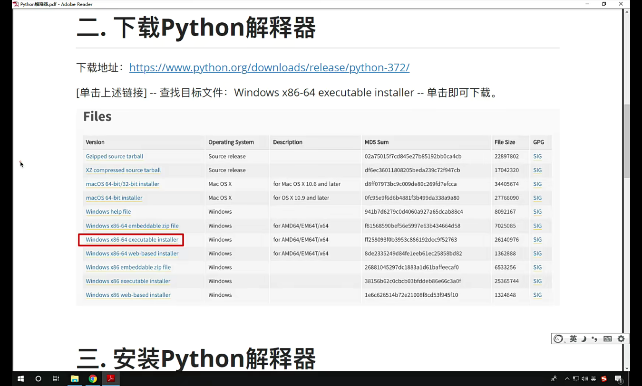This screenshot has width=642, height=386.
Task: Open network status tray icon
Action: (576, 379)
